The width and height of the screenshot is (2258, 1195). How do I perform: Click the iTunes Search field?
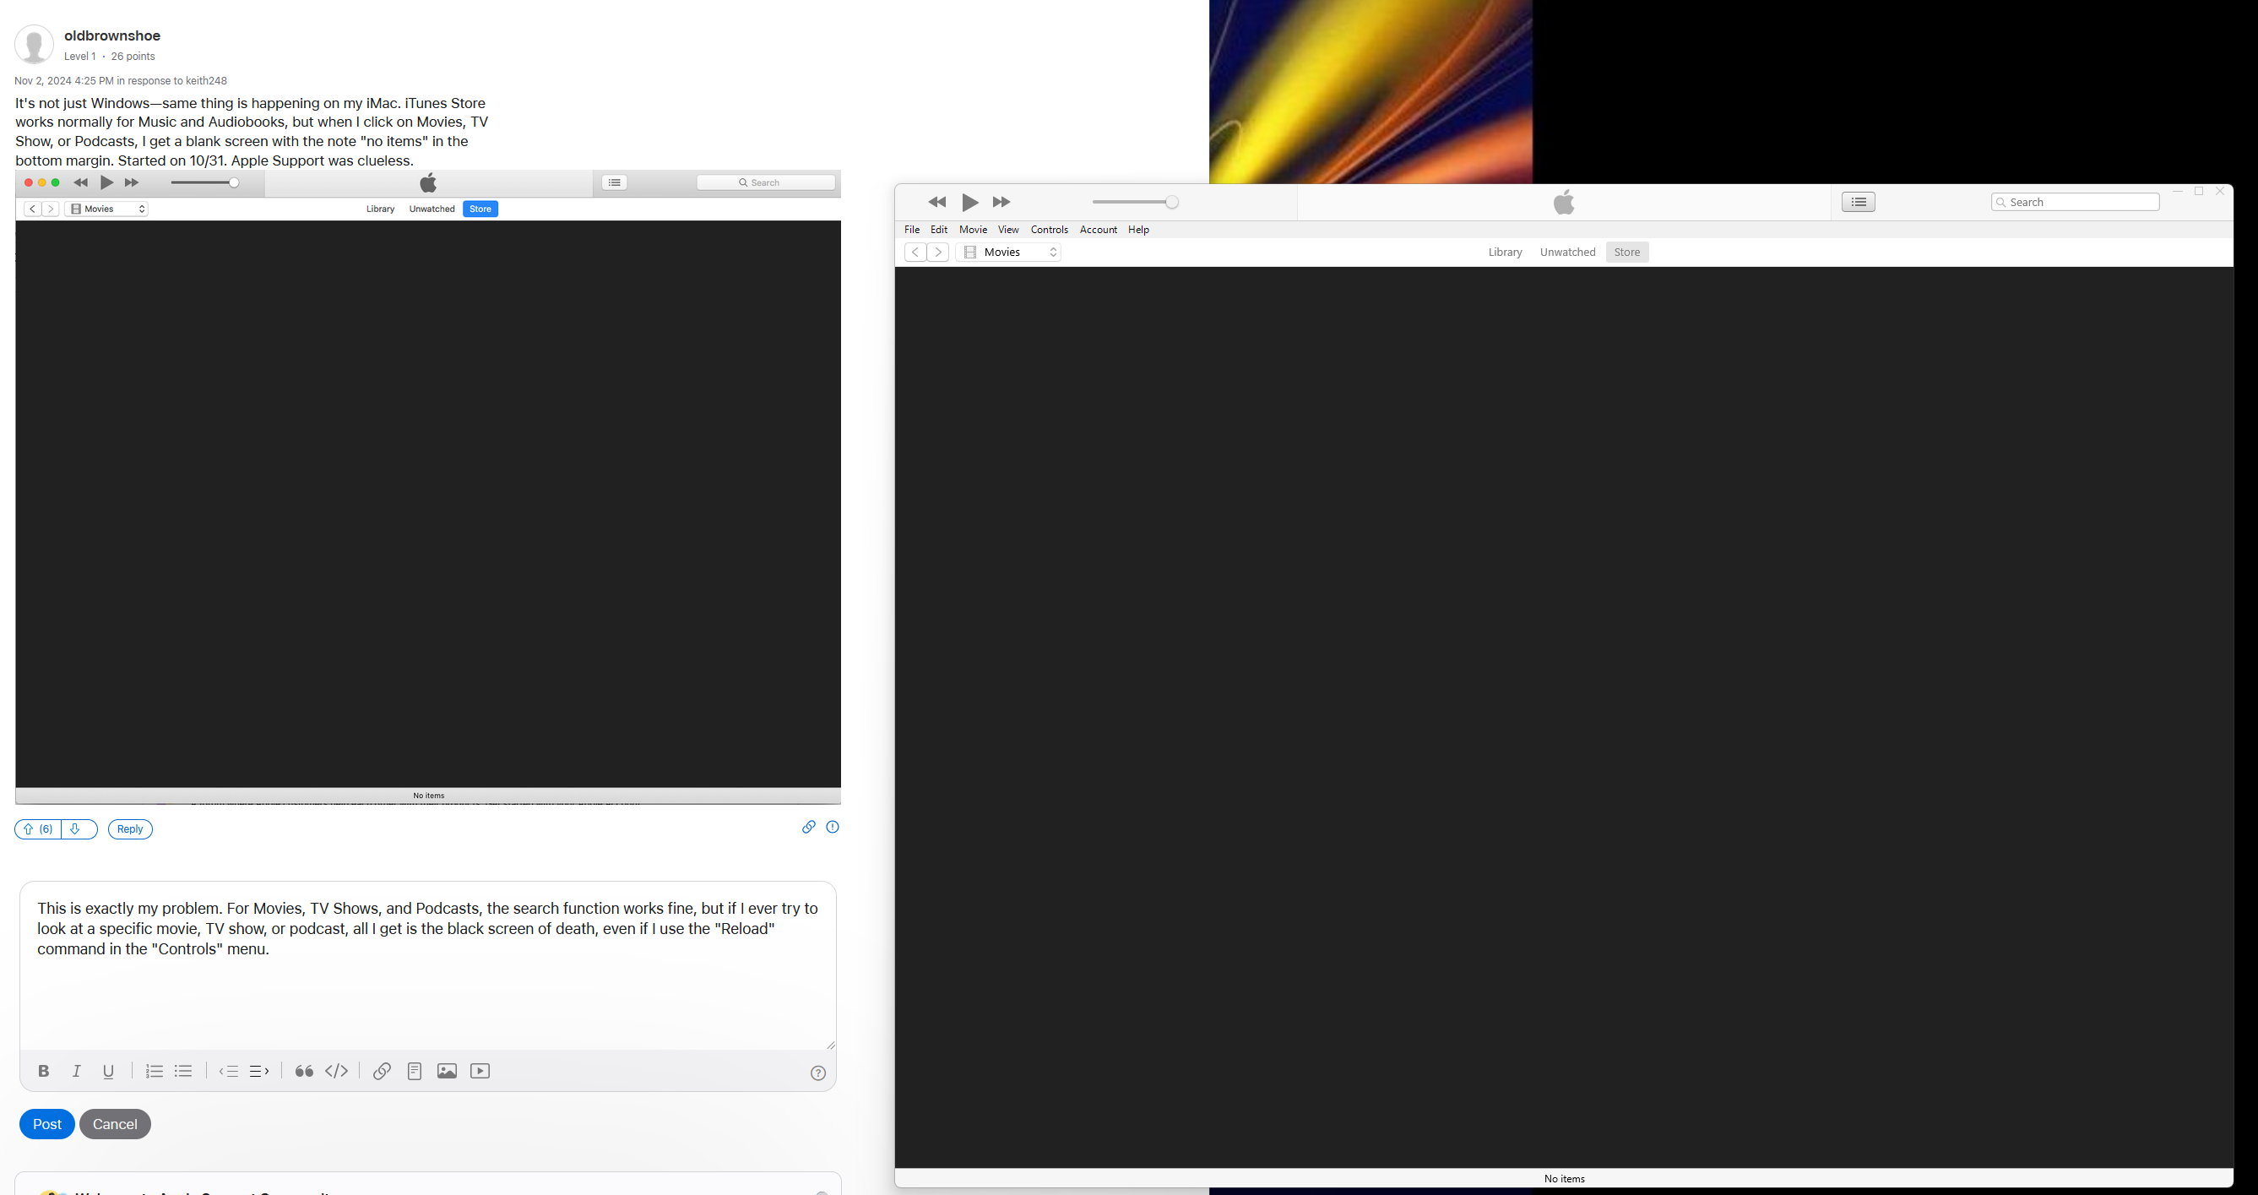tap(2082, 203)
